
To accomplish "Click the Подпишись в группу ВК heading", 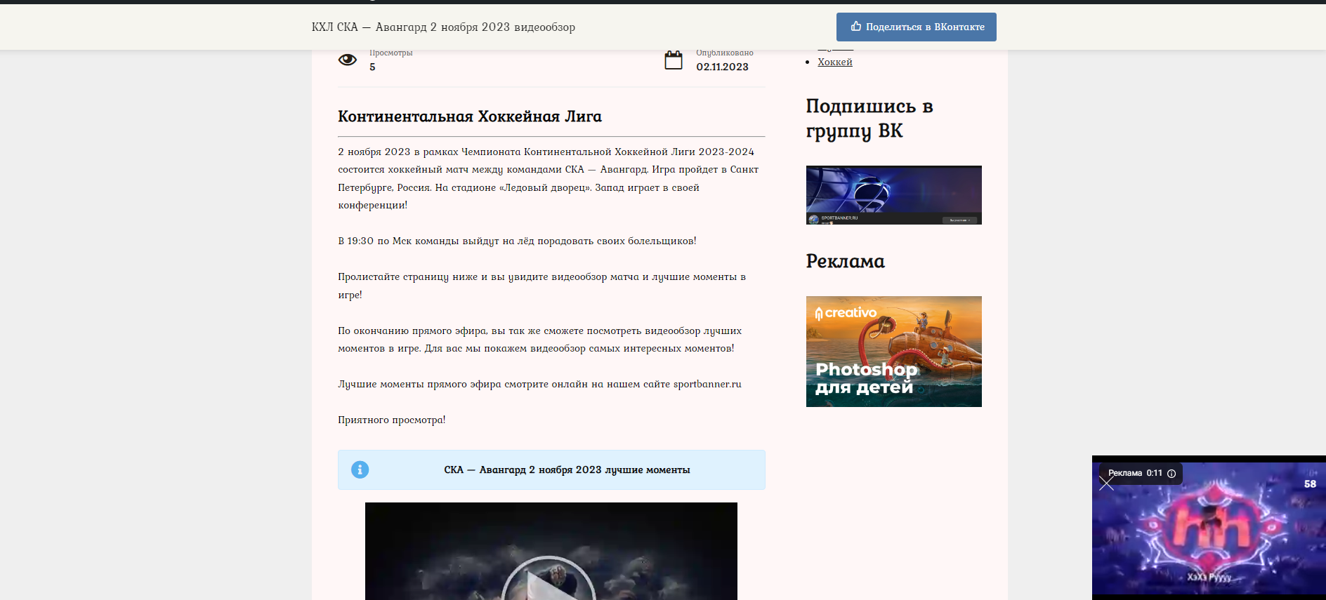I will tap(869, 119).
